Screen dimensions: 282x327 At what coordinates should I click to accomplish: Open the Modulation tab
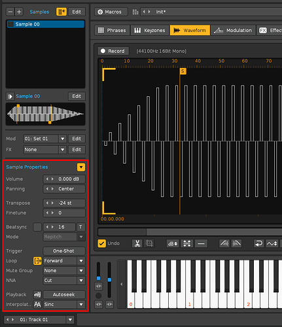[233, 30]
